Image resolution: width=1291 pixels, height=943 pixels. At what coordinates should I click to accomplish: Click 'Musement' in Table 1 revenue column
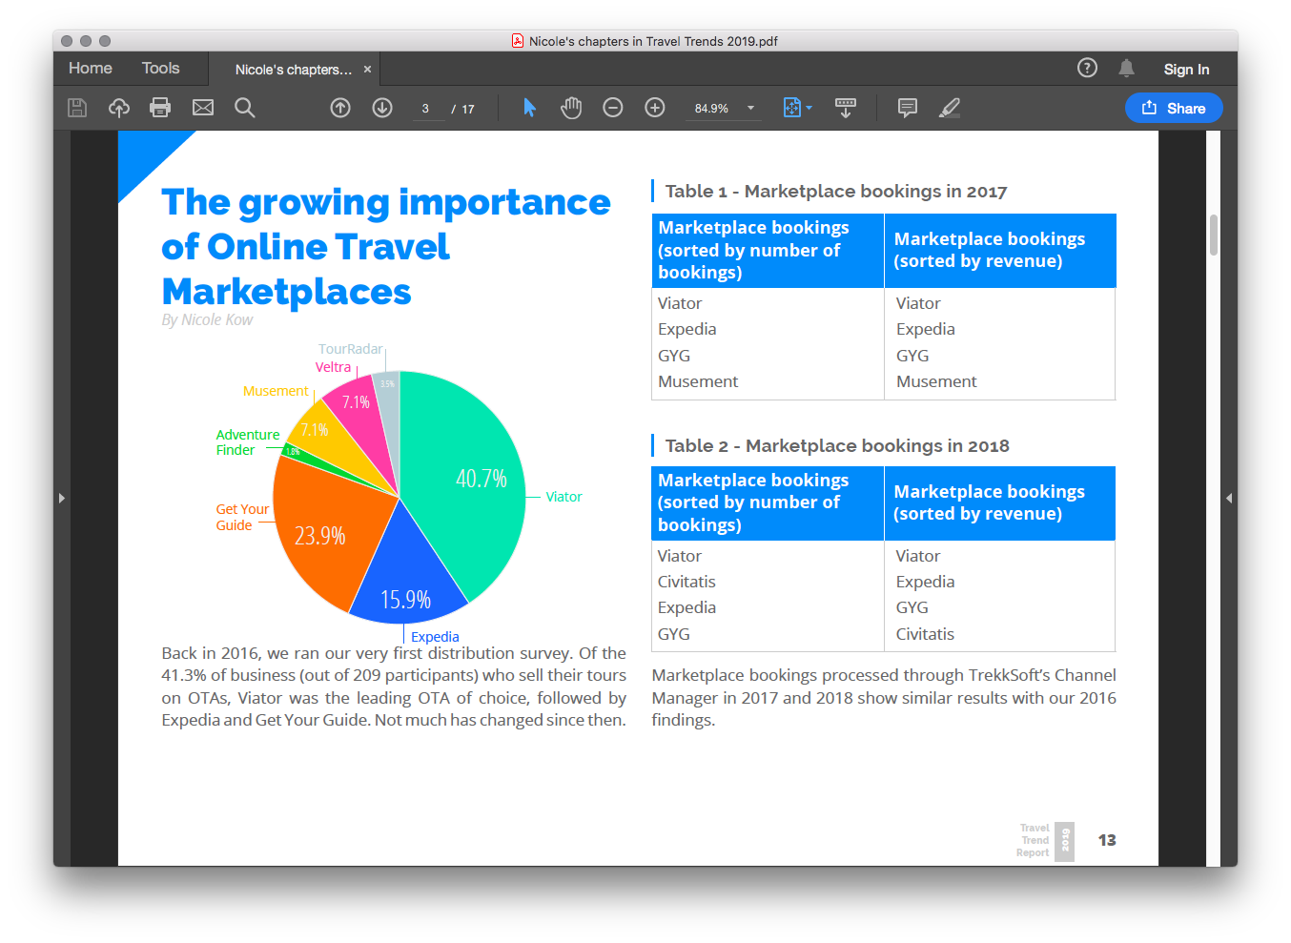coord(936,381)
